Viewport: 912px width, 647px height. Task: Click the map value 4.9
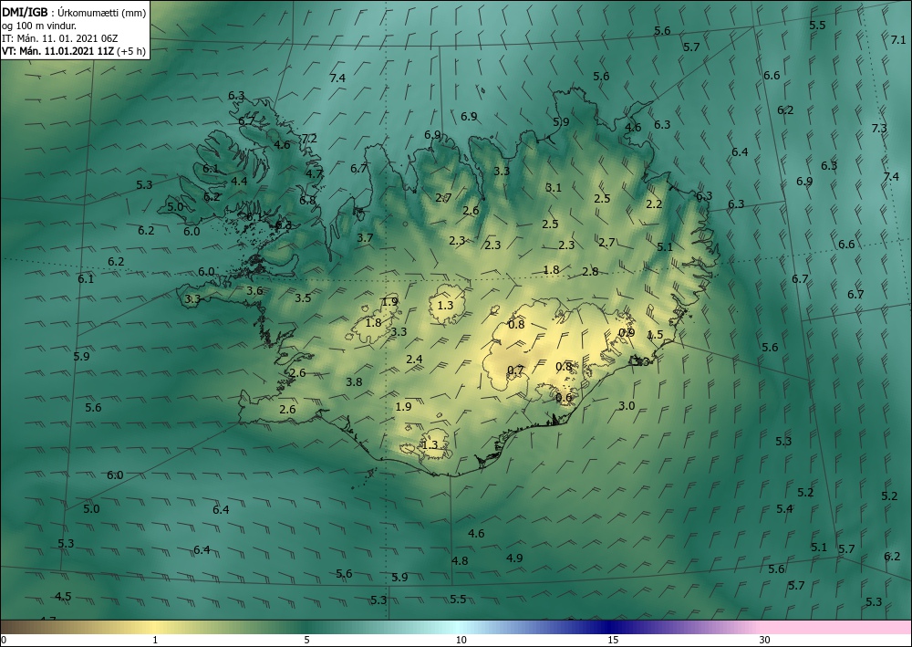514,558
